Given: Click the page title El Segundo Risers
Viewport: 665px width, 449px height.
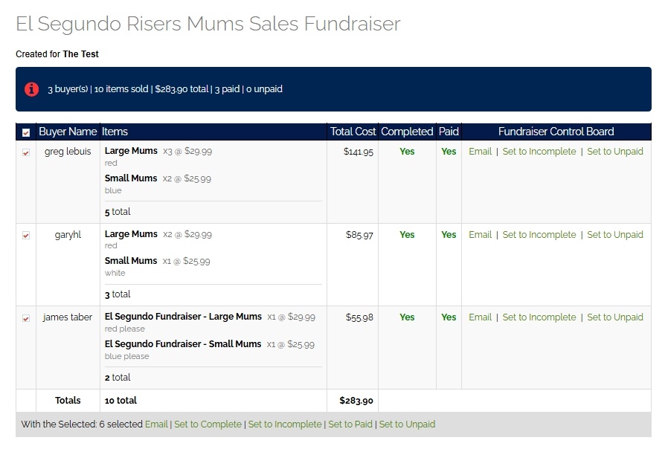Looking at the screenshot, I should [208, 24].
